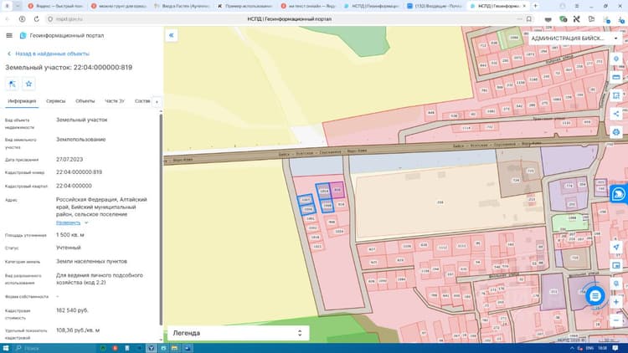Expand the Легенда panel
628x353 pixels.
click(238, 333)
